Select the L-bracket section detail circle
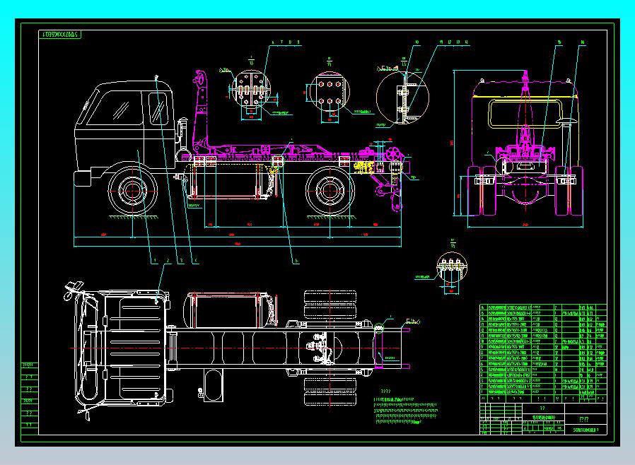 402,97
